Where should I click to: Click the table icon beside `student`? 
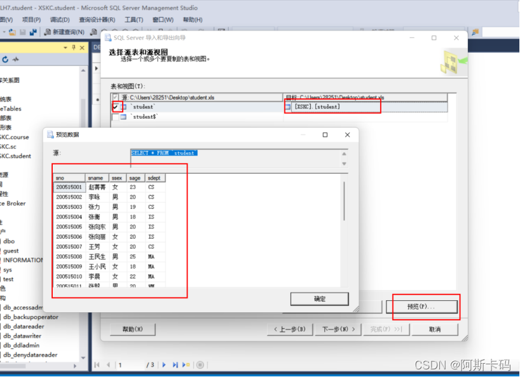coord(123,107)
